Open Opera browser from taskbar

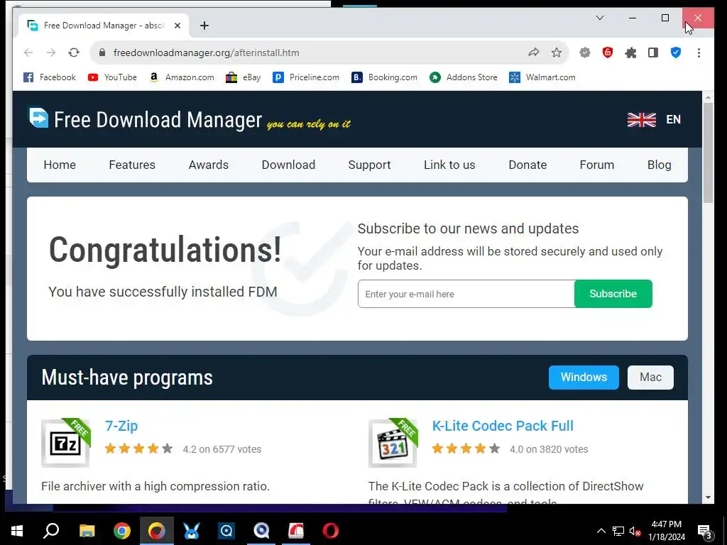point(331,531)
